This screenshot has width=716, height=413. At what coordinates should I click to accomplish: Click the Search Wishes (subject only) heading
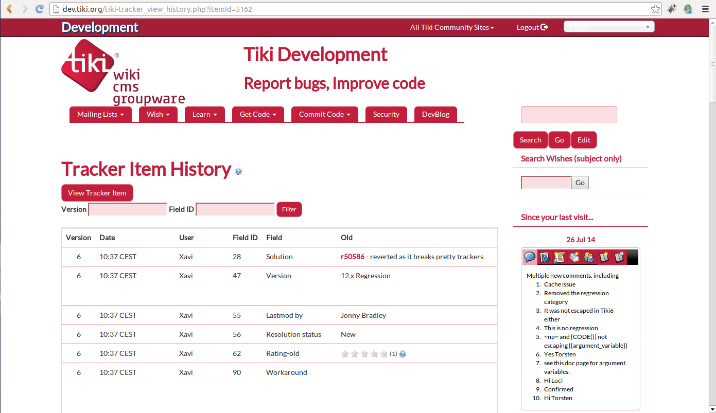tap(571, 158)
